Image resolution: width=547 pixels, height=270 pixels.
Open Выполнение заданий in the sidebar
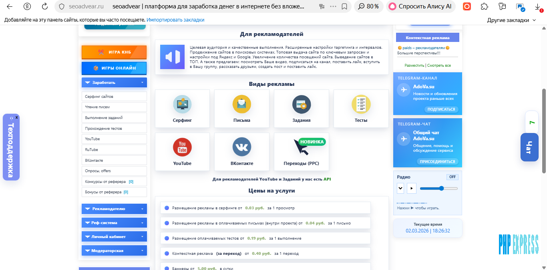tap(114, 118)
